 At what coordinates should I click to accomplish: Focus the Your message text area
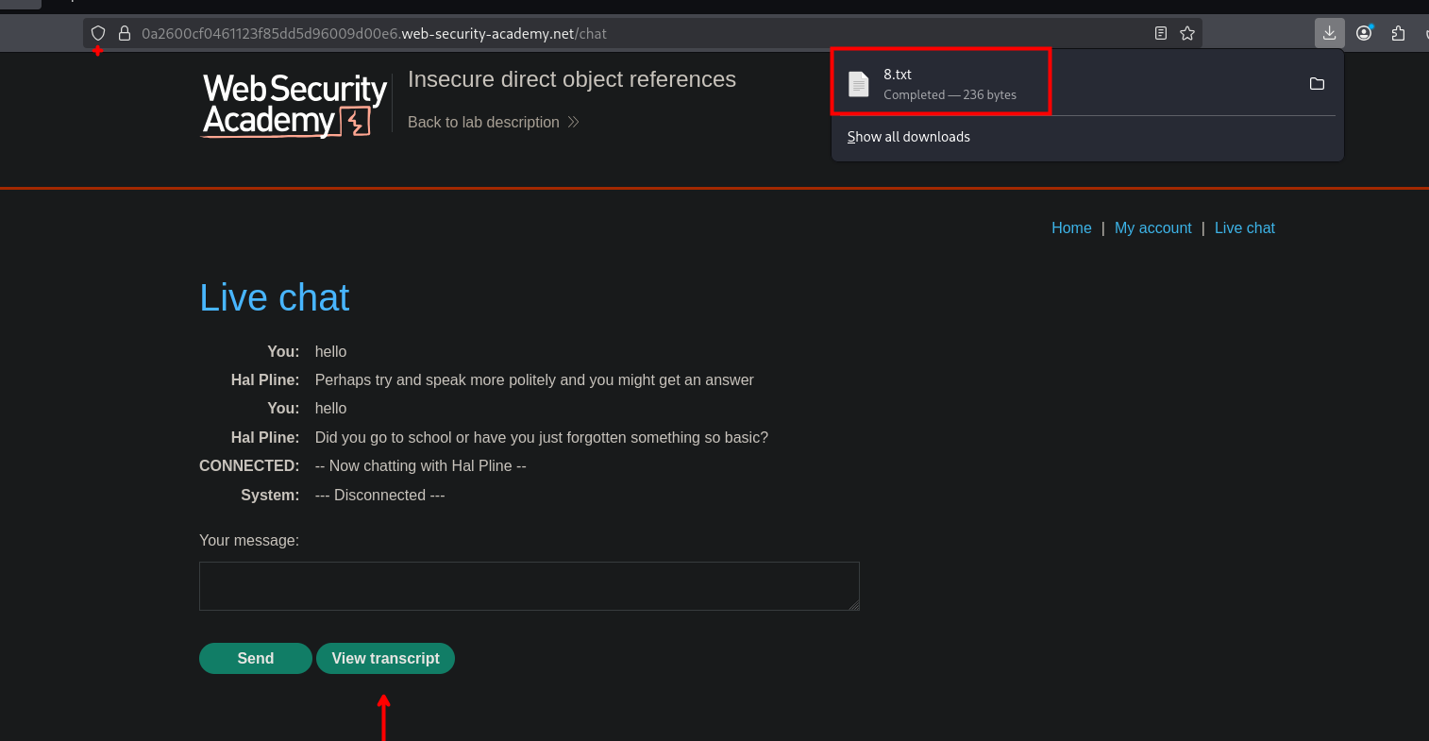529,586
